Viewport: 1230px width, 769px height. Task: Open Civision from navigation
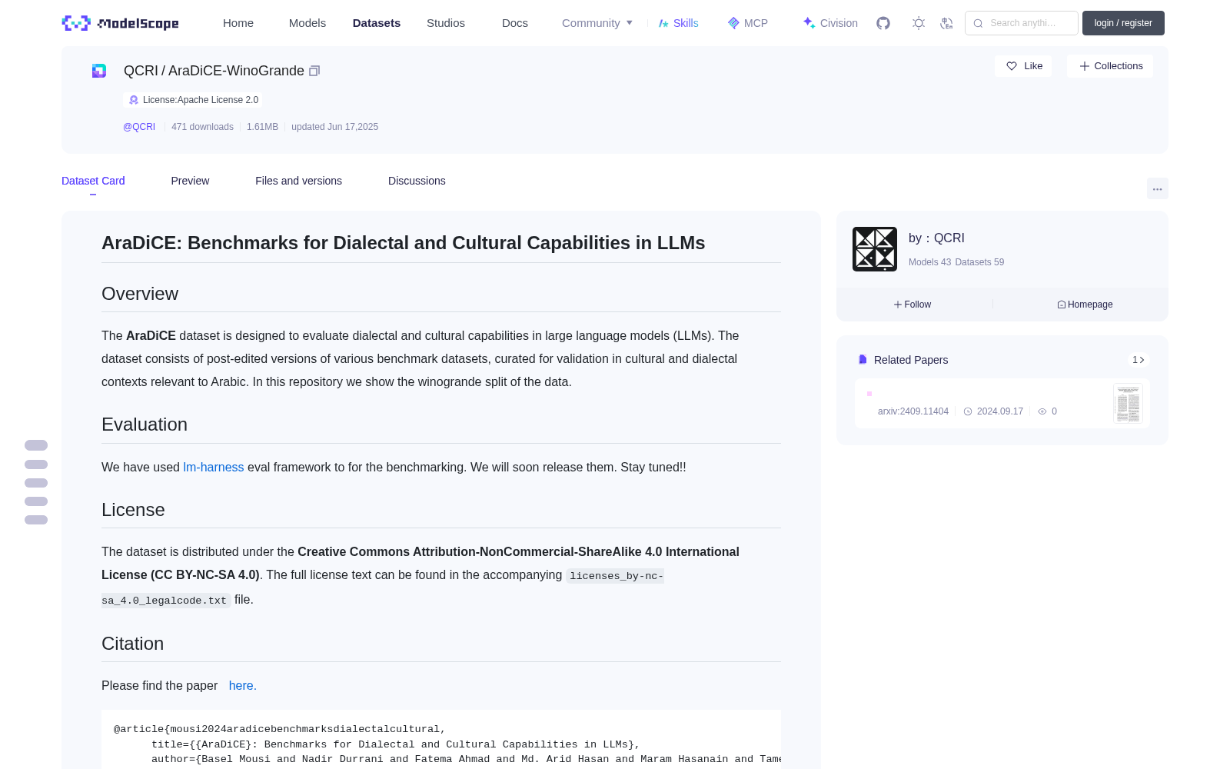click(x=830, y=23)
